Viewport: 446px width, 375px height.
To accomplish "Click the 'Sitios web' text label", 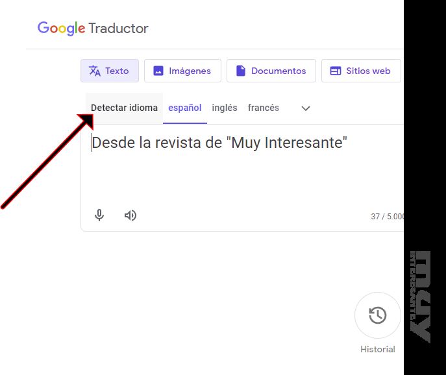I will (368, 71).
